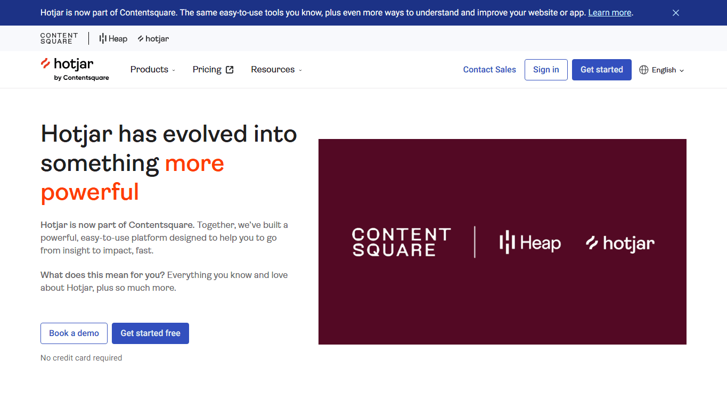Click the hotjar logo in maroon hero image
This screenshot has height=409, width=727.
click(620, 243)
